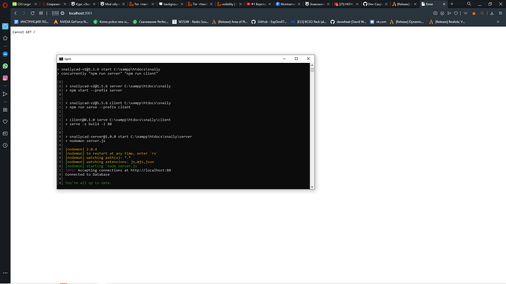Minimize the npm console window
The width and height of the screenshot is (506, 284).
(x=285, y=59)
